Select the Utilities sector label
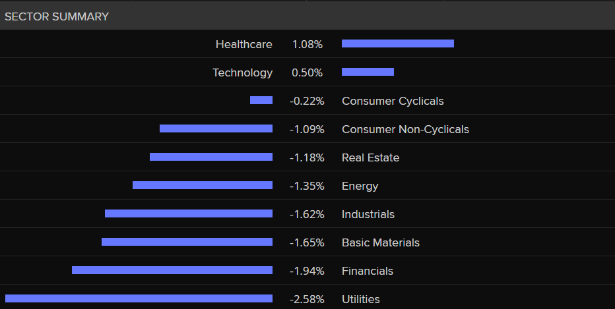Image resolution: width=615 pixels, height=309 pixels. 360,299
